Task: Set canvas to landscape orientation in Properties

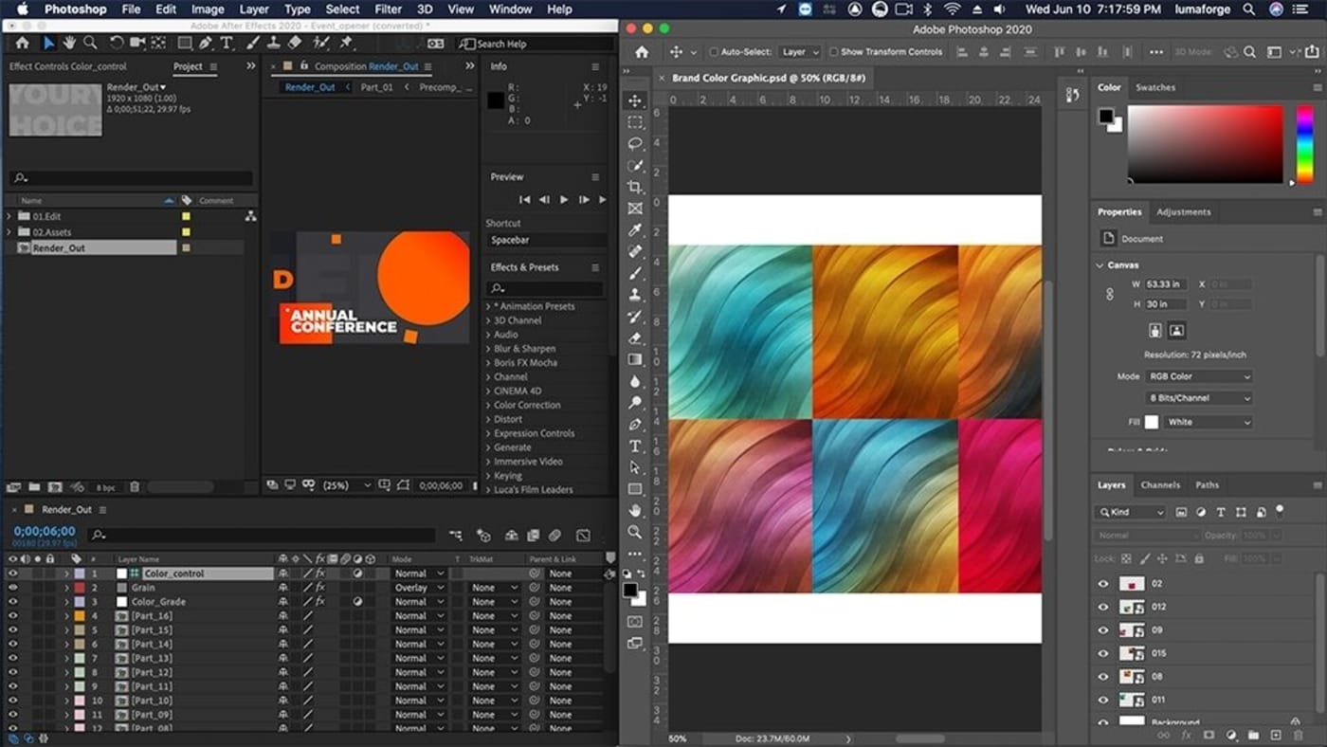Action: tap(1176, 330)
